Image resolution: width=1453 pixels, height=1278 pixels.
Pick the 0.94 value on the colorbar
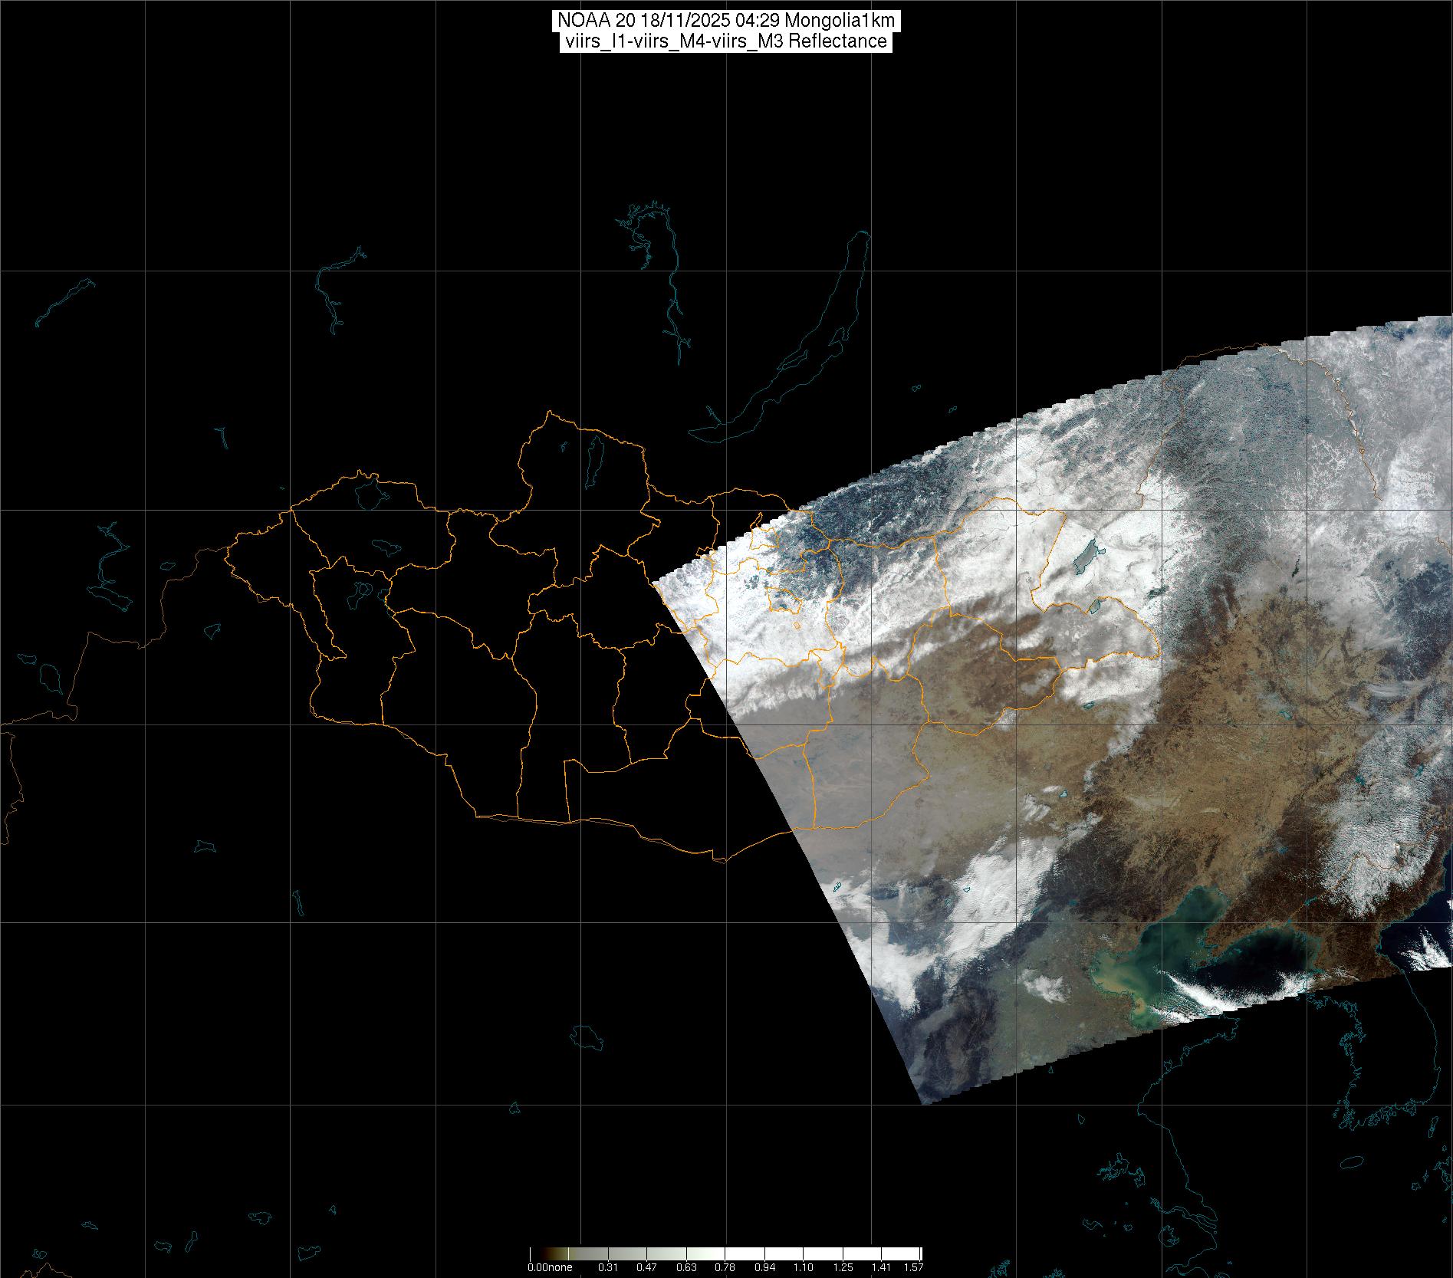[x=764, y=1267]
